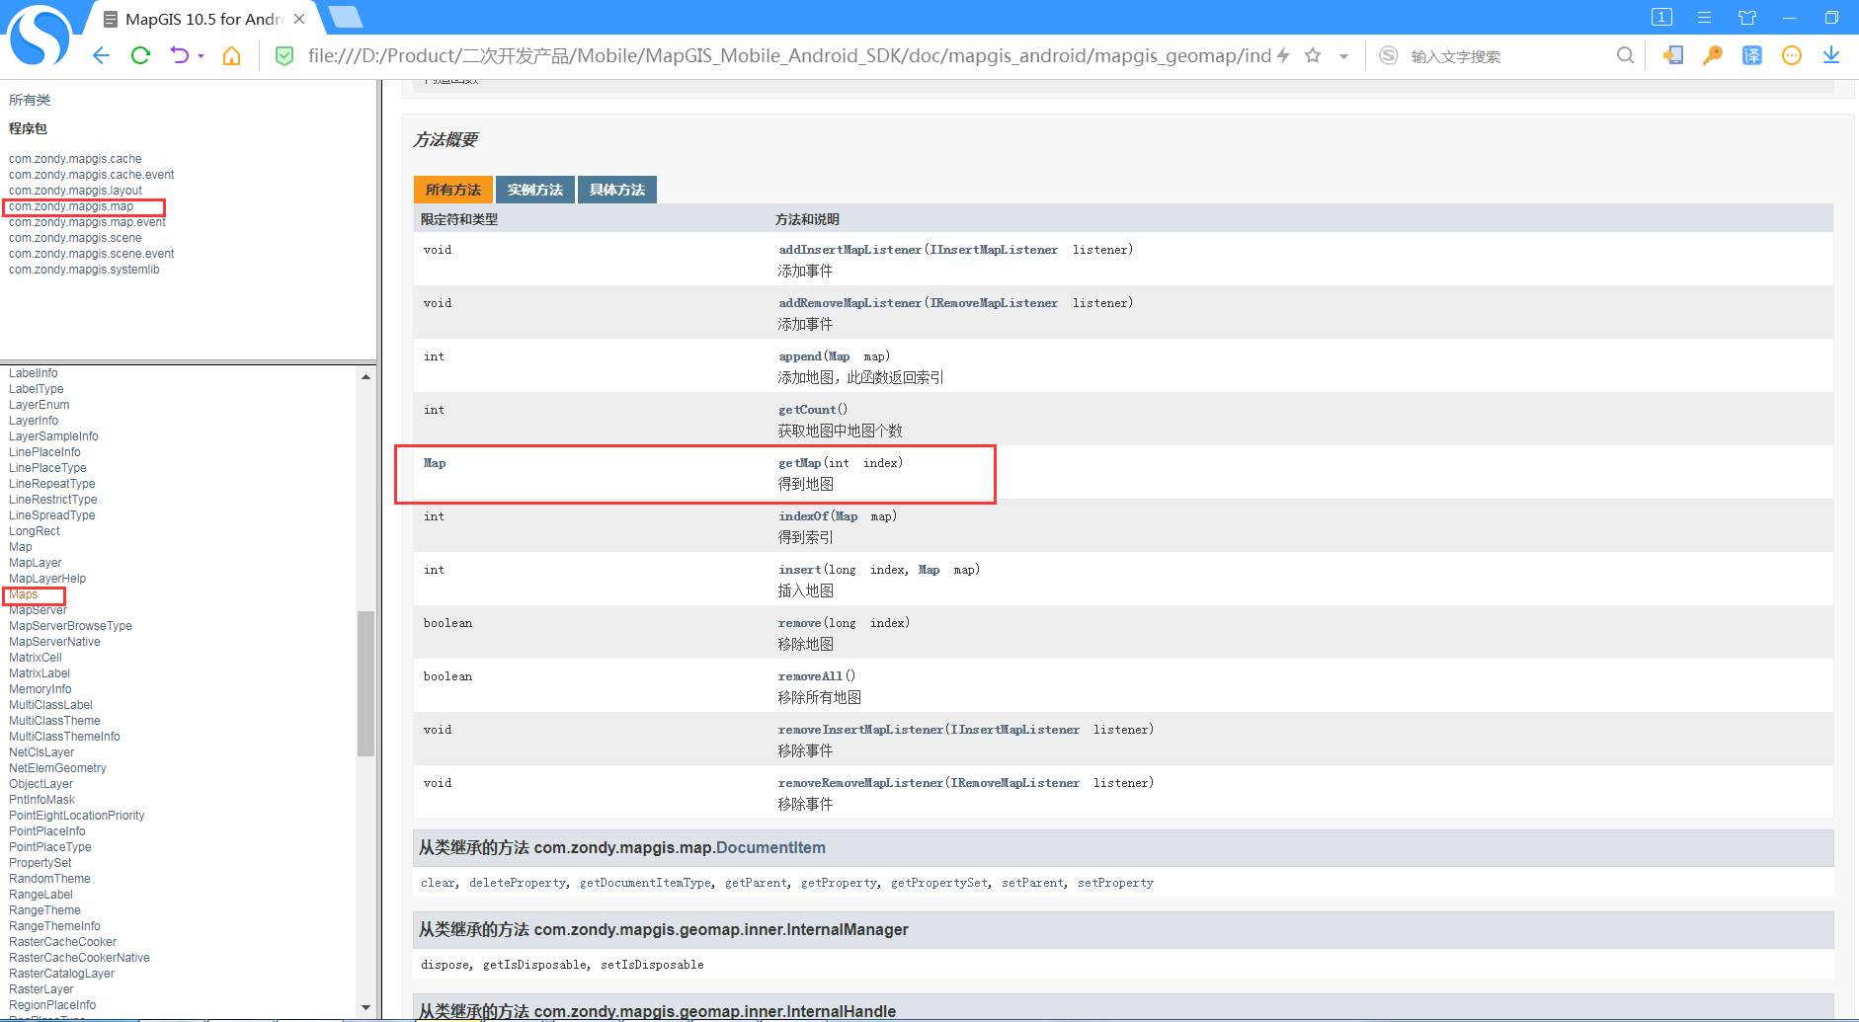Open the LabelInfo class link

pos(33,373)
